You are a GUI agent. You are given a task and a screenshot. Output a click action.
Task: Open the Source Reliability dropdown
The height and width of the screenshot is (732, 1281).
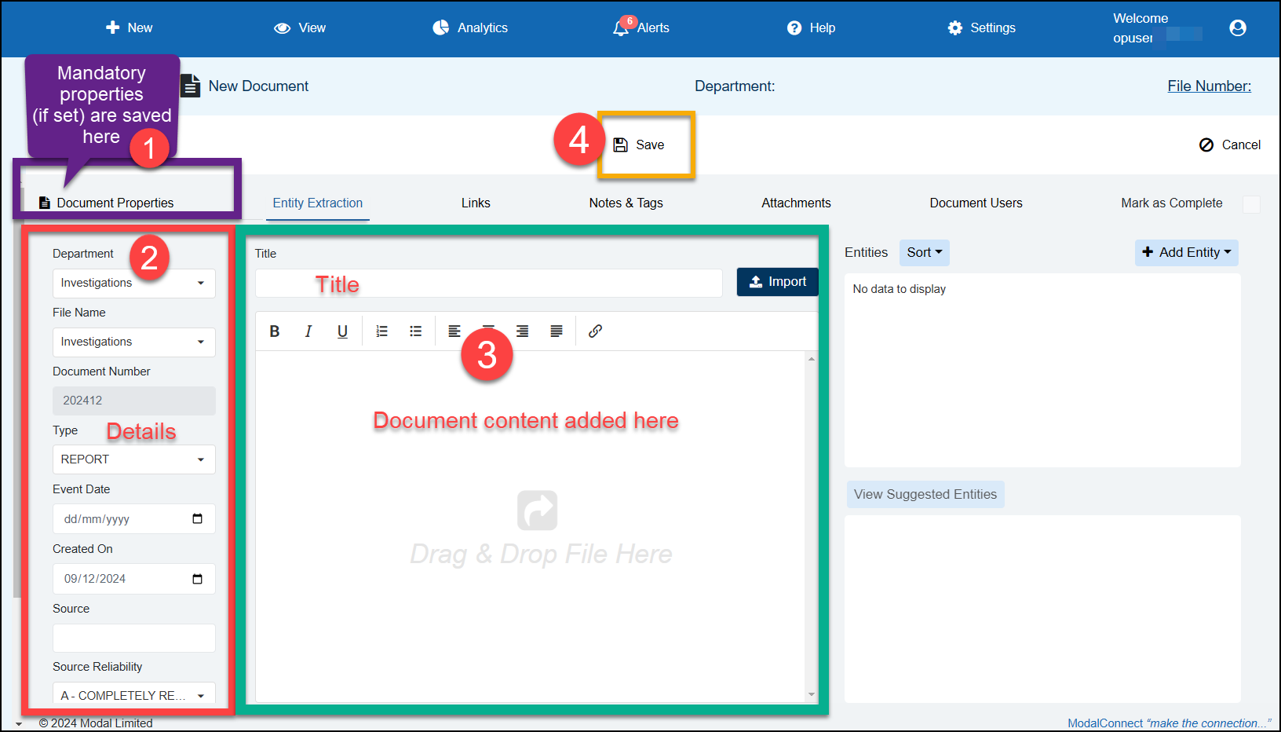(x=134, y=695)
